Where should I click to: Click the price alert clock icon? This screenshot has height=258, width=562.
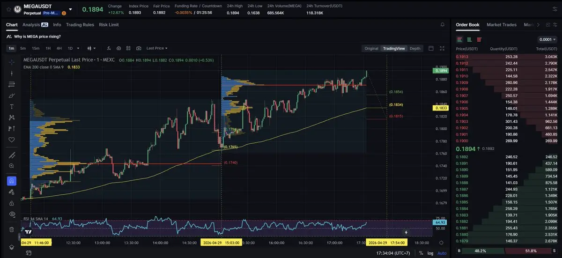pos(118,48)
